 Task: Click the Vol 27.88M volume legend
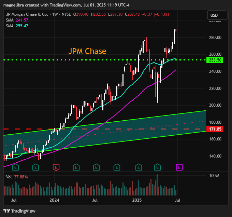pos(17,177)
